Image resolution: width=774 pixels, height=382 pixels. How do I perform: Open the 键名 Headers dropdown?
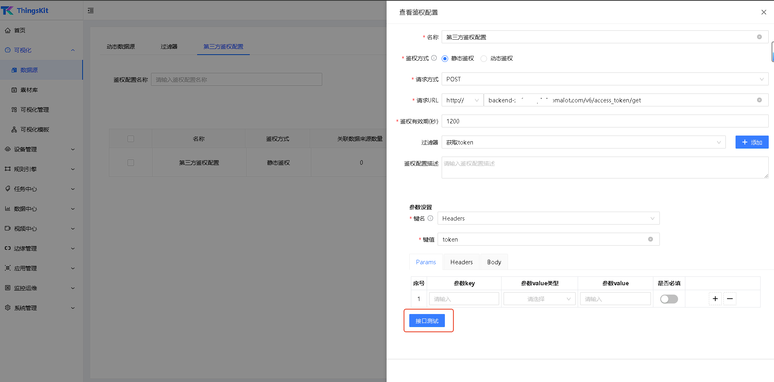548,218
